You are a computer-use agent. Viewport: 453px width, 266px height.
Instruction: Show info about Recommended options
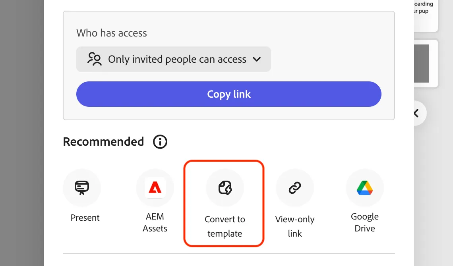coord(160,142)
